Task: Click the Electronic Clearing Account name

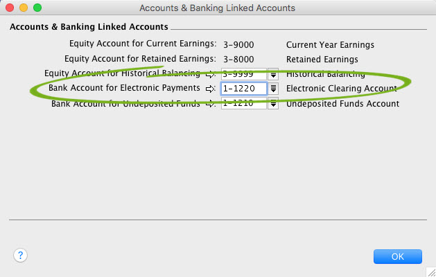Action: pyautogui.click(x=342, y=89)
